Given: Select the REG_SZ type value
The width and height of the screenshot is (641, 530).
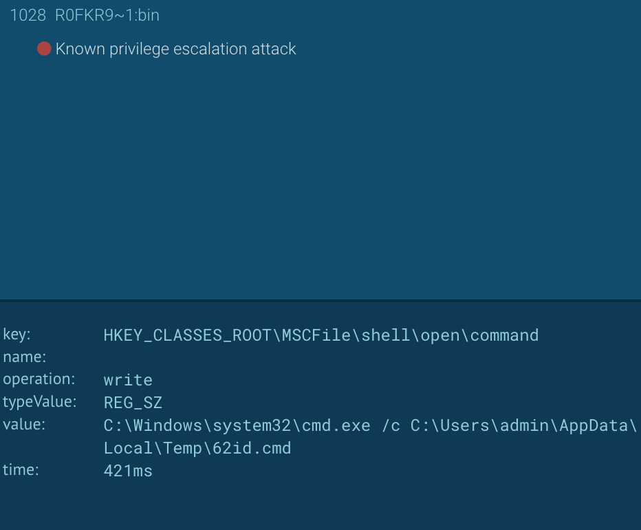Looking at the screenshot, I should (x=133, y=402).
